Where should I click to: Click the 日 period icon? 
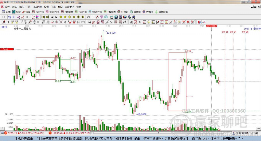click(x=4, y=17)
